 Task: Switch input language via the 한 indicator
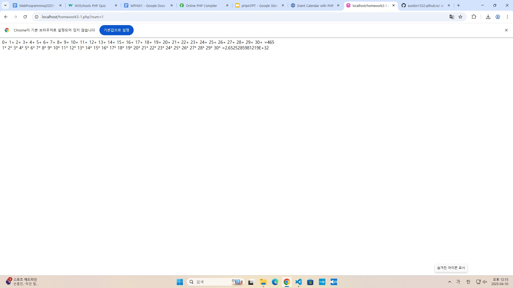tap(468, 282)
